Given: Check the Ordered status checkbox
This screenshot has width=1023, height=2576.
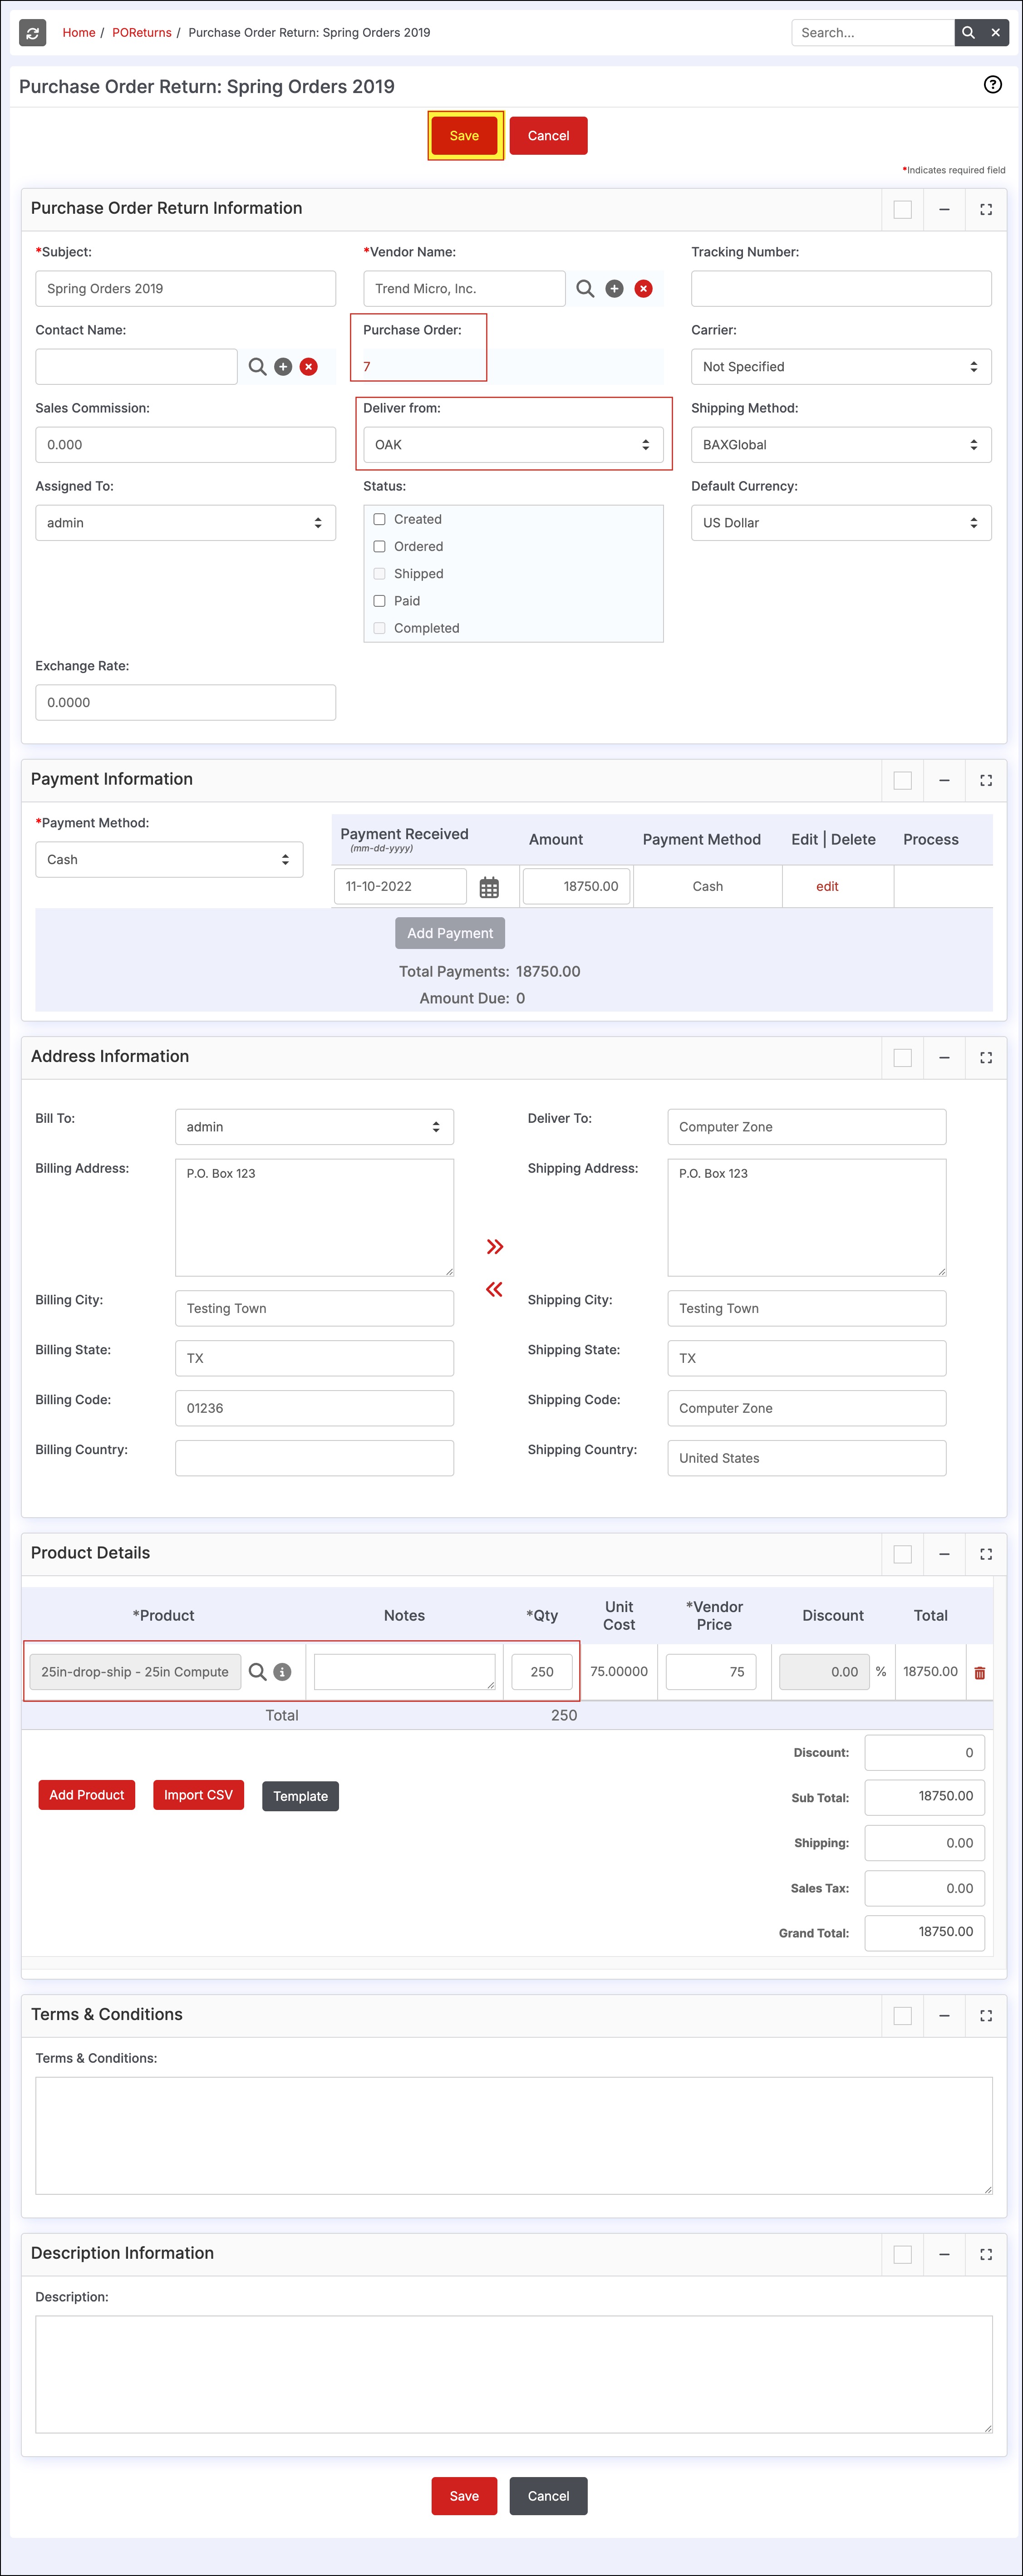Looking at the screenshot, I should (379, 546).
